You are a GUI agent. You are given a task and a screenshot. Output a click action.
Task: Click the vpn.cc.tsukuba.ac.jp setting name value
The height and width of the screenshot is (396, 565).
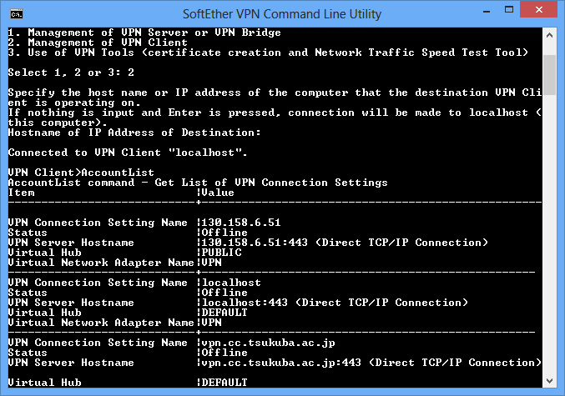point(268,343)
